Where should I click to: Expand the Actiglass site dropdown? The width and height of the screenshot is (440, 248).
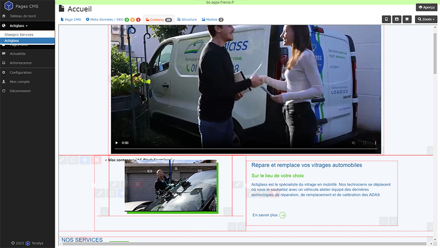pos(19,26)
